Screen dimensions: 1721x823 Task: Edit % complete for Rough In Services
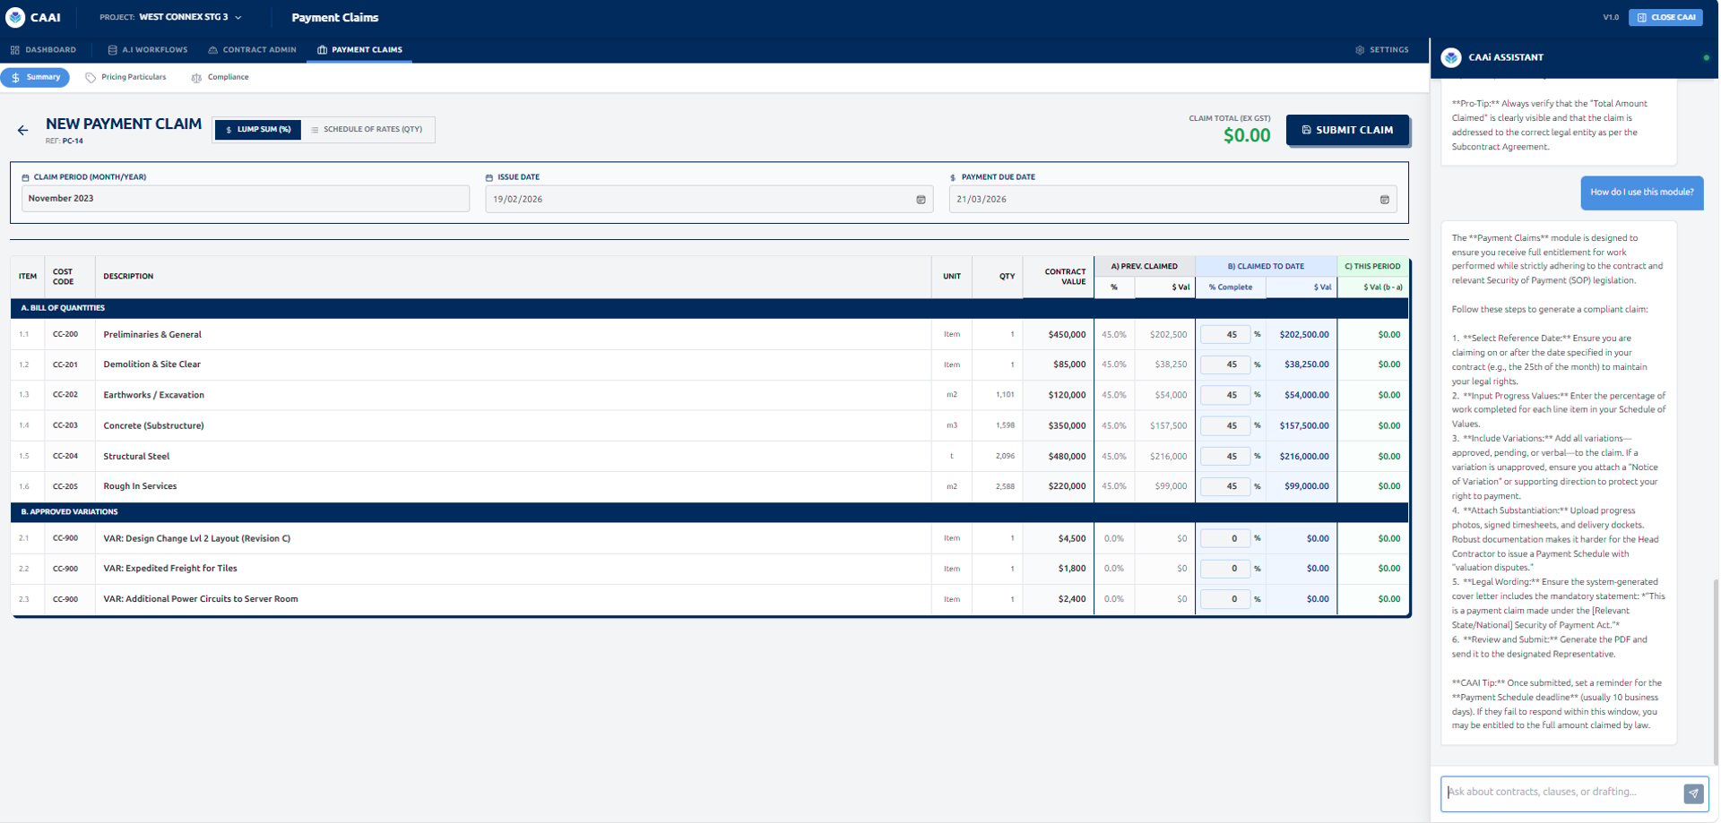pyautogui.click(x=1224, y=486)
